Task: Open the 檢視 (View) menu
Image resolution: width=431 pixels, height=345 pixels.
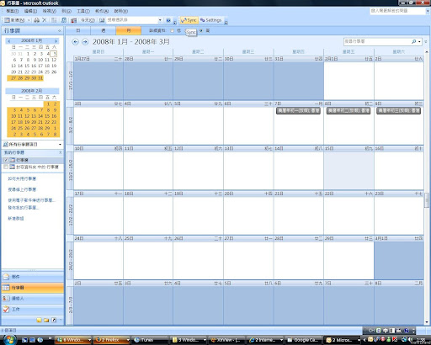Action: coord(49,11)
